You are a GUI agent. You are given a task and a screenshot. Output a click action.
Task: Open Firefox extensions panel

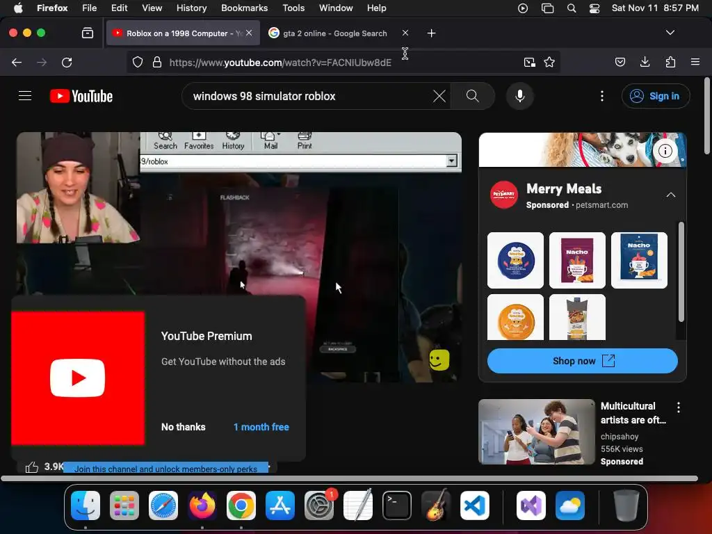[670, 62]
